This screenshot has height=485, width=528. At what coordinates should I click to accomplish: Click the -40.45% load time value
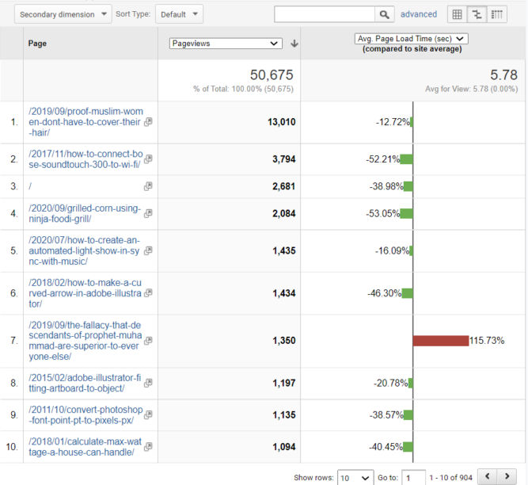point(386,447)
